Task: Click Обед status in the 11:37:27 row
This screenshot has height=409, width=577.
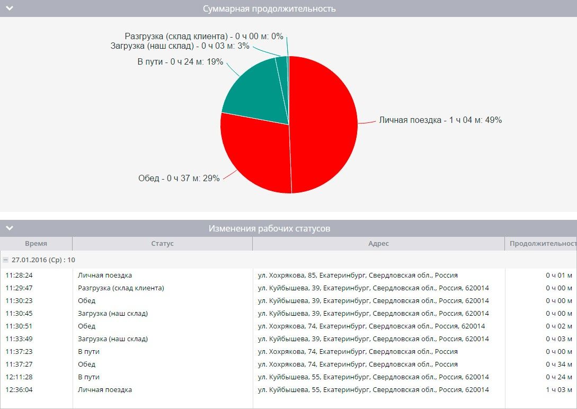Action: tap(86, 364)
